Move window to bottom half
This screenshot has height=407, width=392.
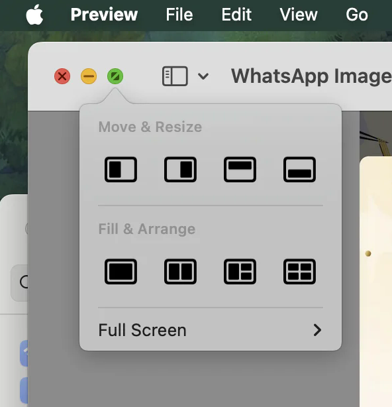click(x=299, y=170)
